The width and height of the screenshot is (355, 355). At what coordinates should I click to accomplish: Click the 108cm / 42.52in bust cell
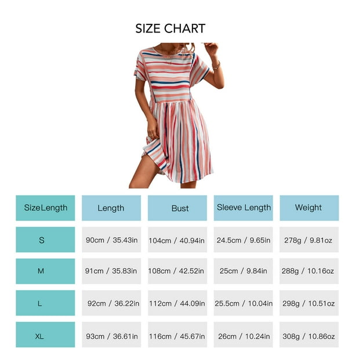(177, 271)
